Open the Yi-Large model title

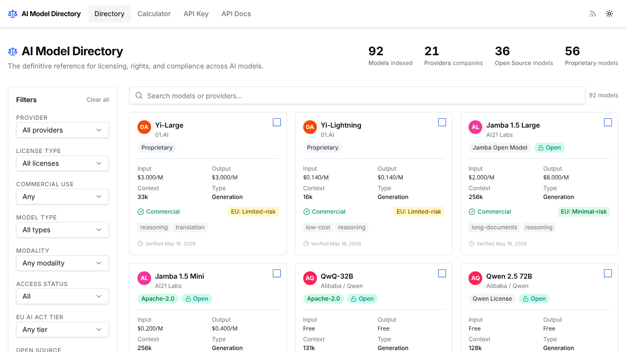[x=169, y=125]
